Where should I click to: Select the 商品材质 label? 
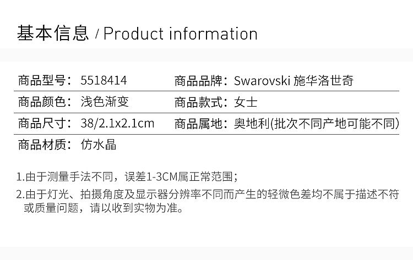click(x=41, y=145)
